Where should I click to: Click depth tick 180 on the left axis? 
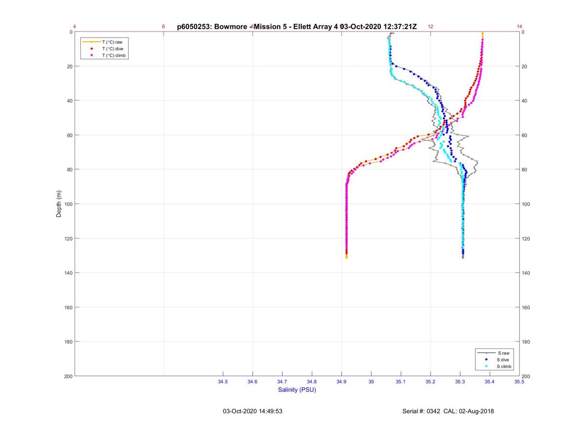click(68, 342)
